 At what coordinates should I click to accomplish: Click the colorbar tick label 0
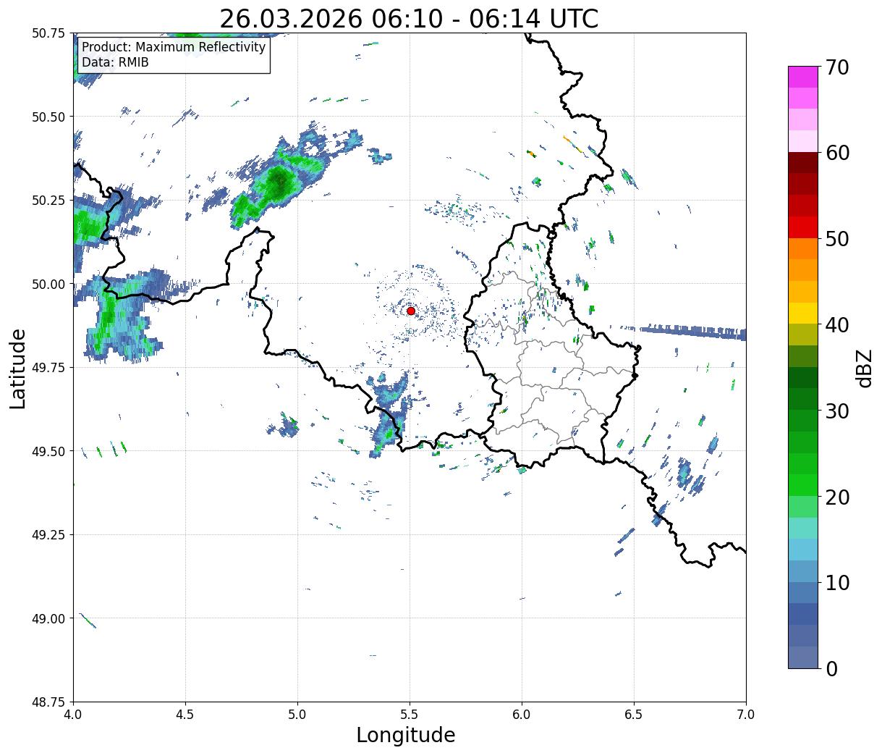click(831, 669)
